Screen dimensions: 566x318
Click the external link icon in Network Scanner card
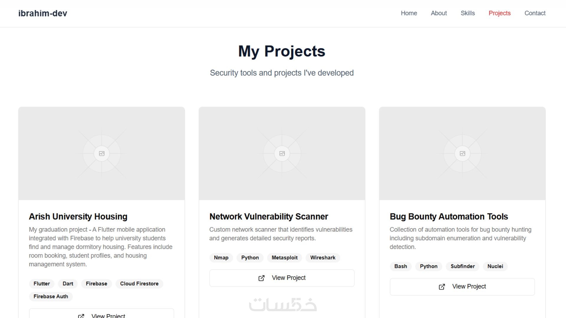261,278
